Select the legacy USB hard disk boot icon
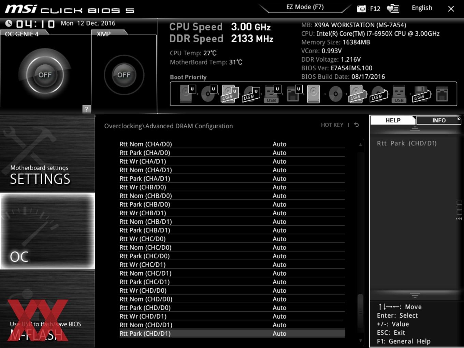The image size is (464, 348). (x=357, y=94)
